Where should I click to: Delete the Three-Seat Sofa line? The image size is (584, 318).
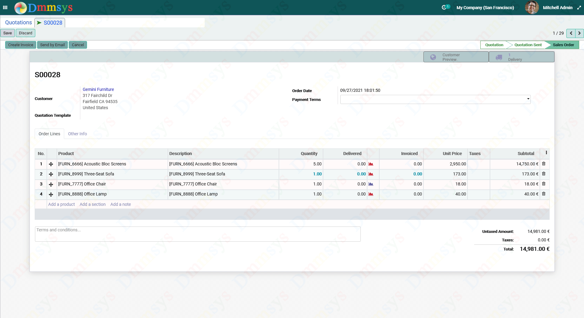[x=544, y=174]
